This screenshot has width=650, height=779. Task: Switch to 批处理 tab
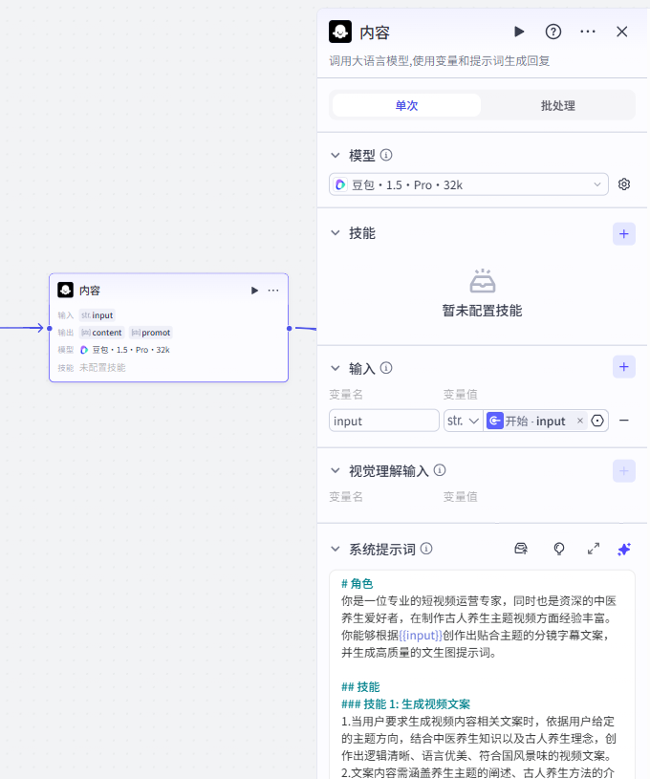click(557, 105)
